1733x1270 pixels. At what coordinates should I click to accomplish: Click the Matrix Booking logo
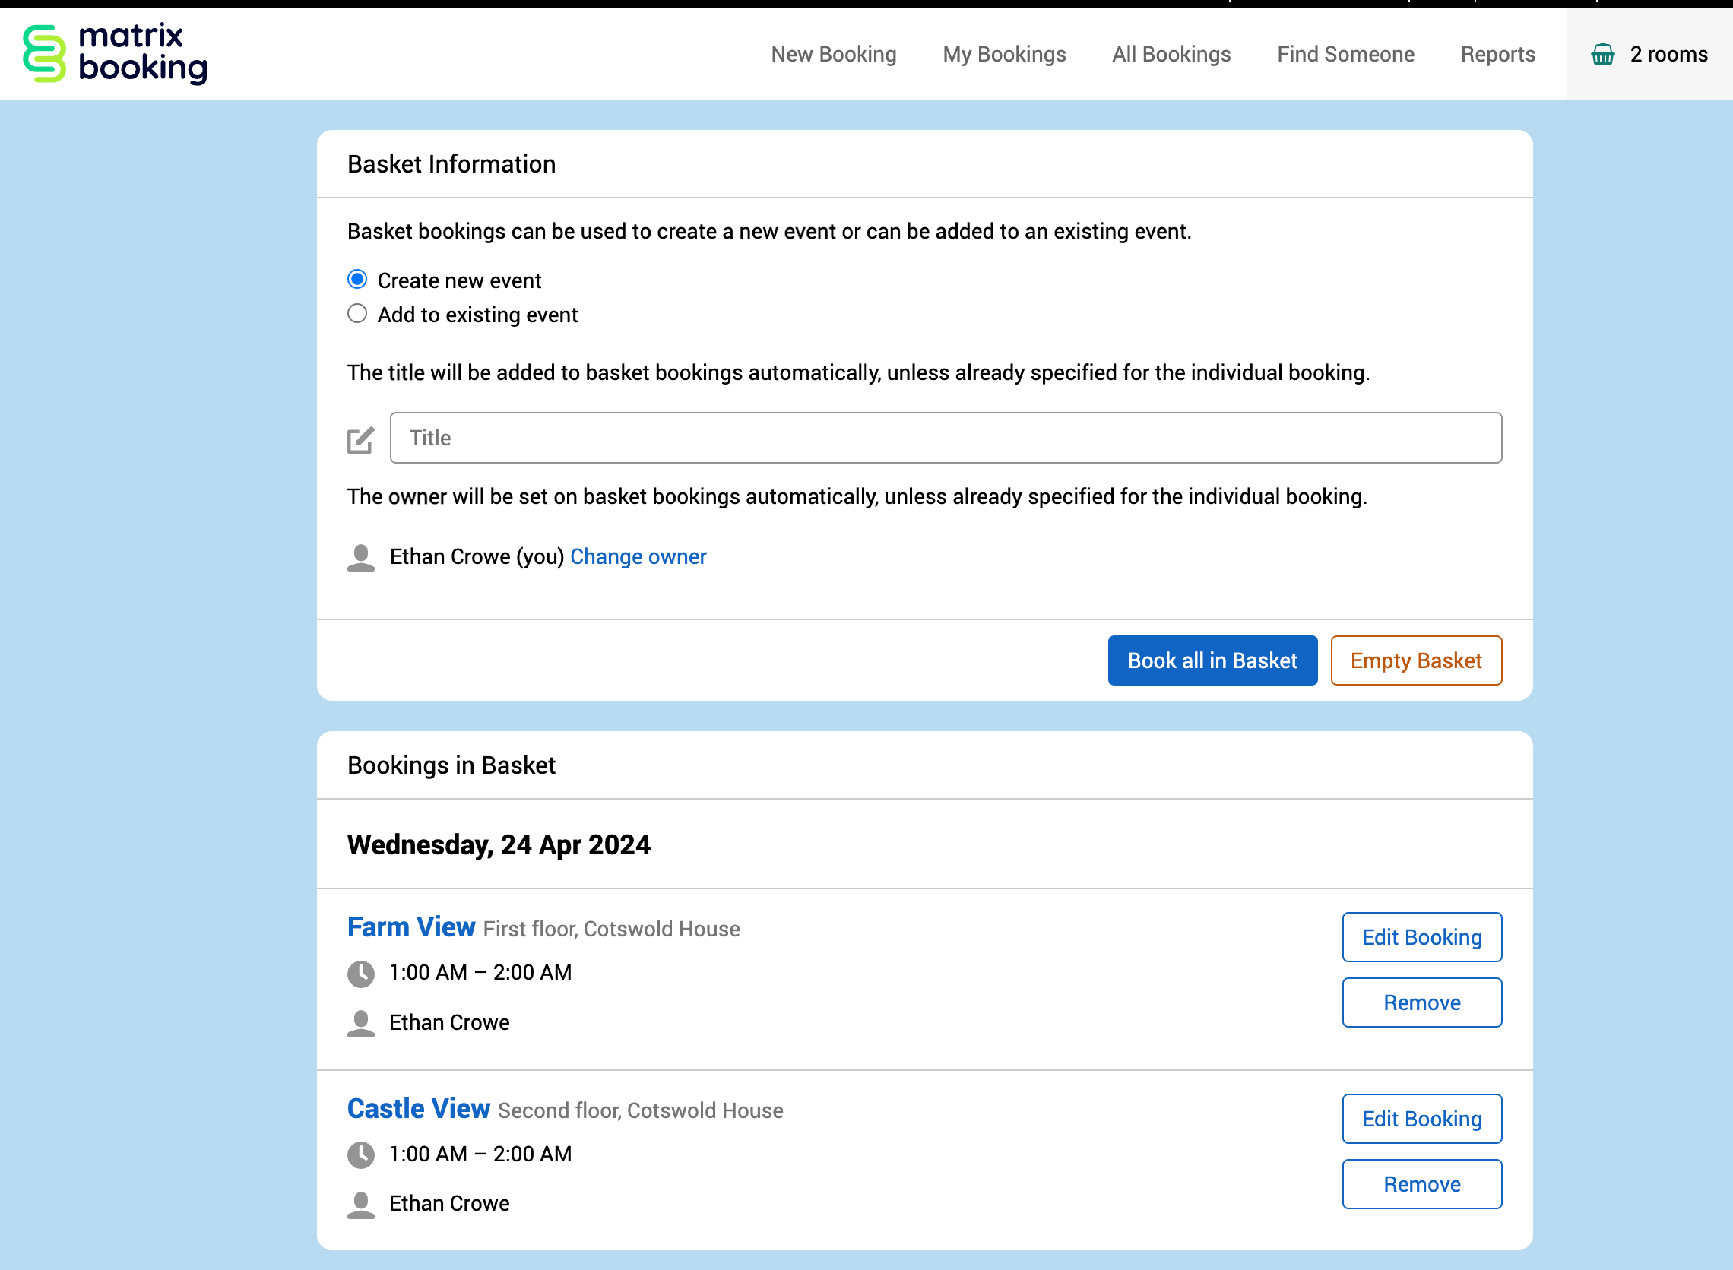pos(116,54)
